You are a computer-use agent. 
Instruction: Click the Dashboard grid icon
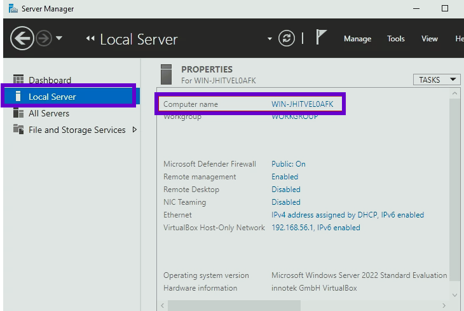coord(18,79)
